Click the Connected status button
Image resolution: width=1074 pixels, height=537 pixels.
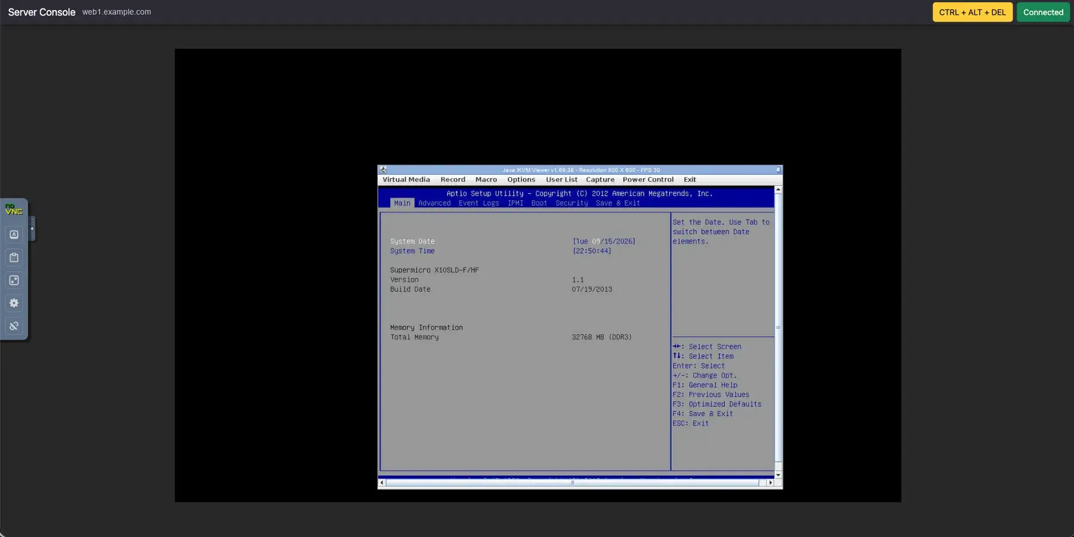[1043, 12]
